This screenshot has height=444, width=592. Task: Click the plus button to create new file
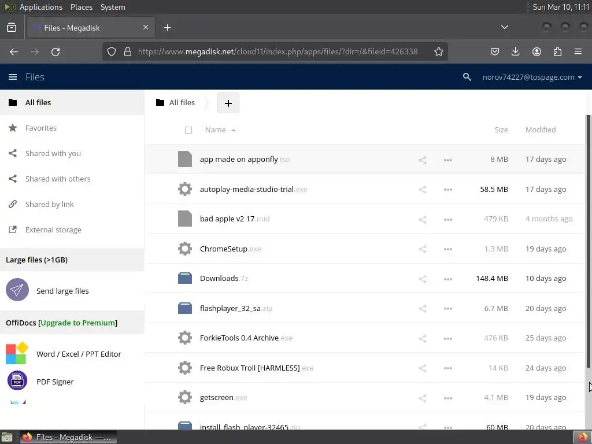coord(228,103)
